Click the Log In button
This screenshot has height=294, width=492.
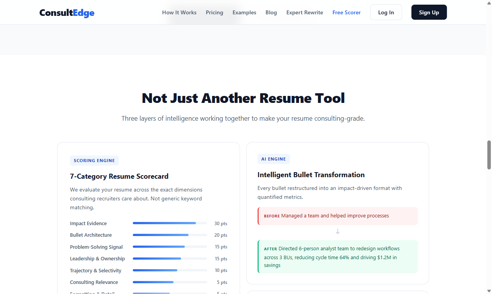point(386,12)
